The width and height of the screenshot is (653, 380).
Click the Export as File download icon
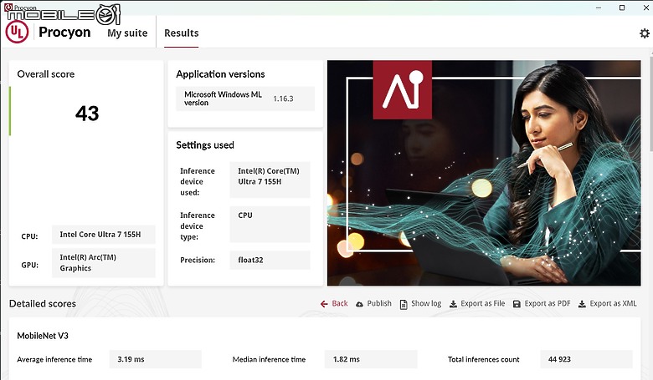(x=453, y=304)
